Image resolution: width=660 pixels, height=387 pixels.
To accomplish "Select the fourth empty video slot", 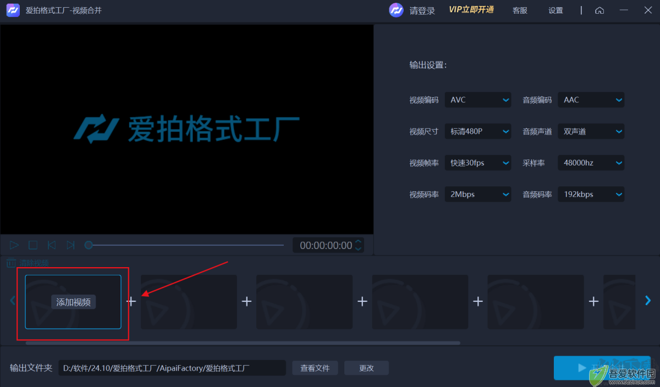I will pyautogui.click(x=420, y=302).
